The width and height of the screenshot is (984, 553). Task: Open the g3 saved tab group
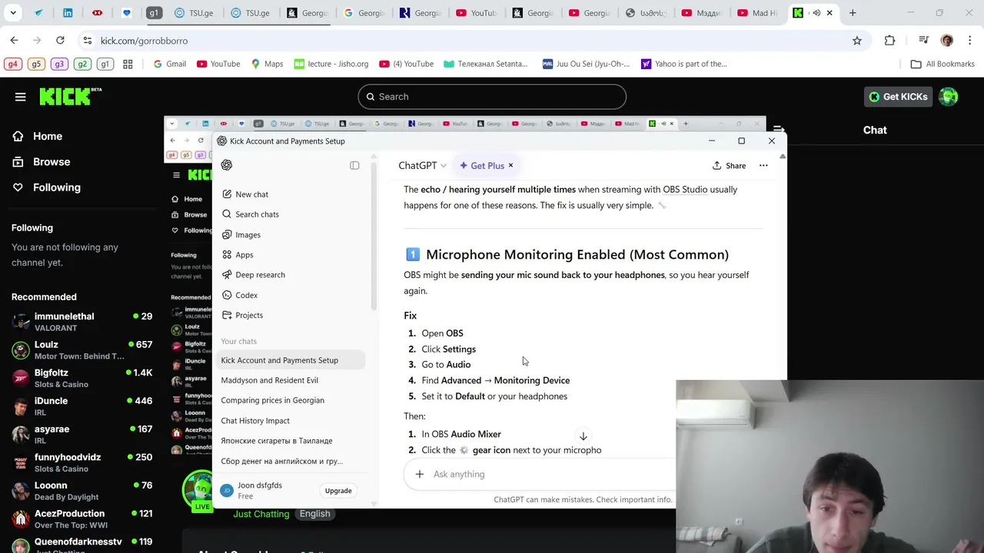[x=59, y=64]
